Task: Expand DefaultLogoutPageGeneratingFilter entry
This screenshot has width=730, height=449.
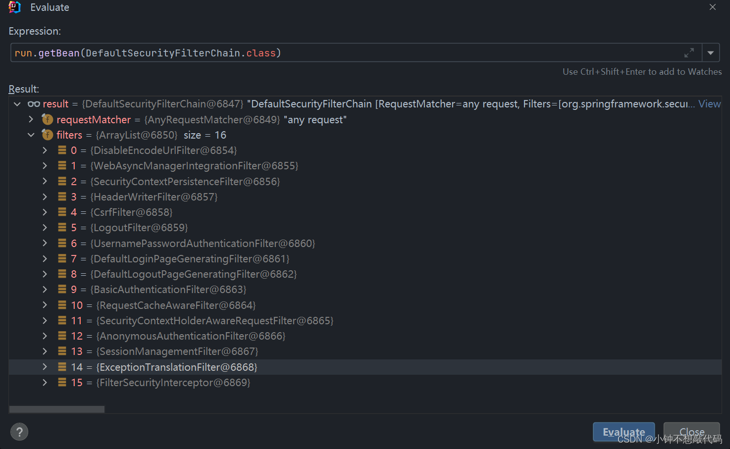Action: pos(45,274)
